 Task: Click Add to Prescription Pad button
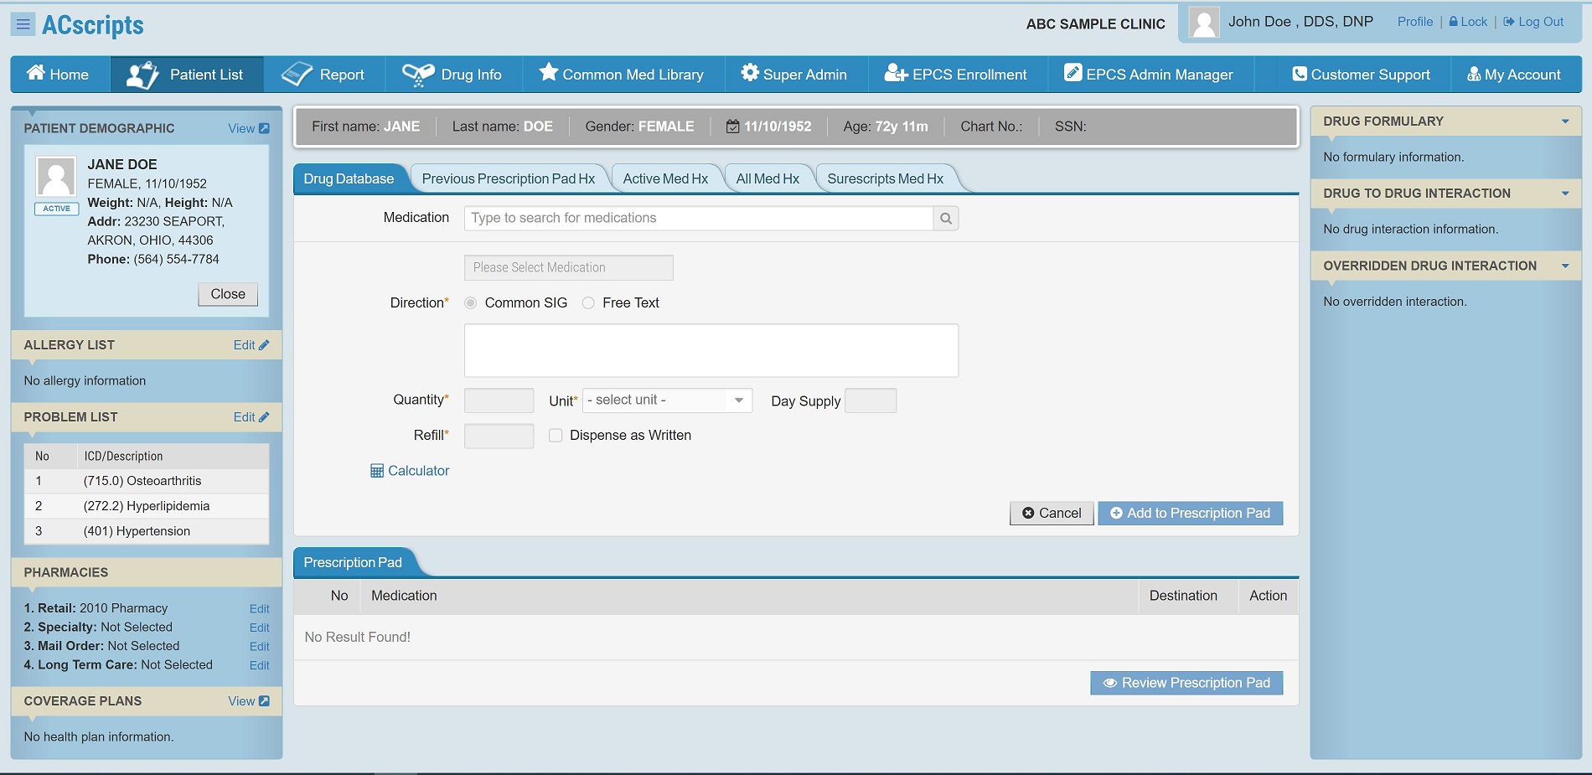1190,514
